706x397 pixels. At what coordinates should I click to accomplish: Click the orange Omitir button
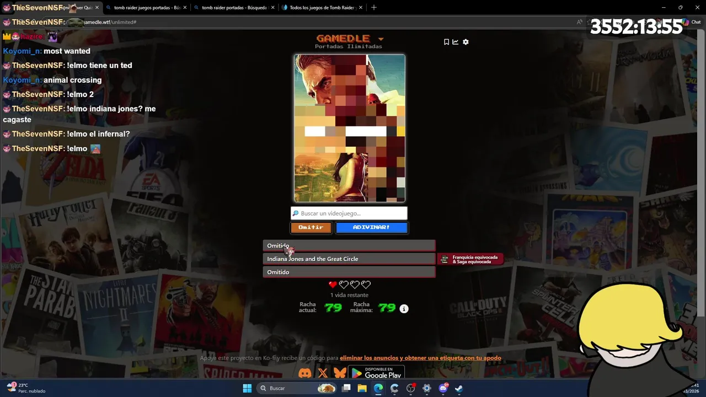(x=311, y=227)
